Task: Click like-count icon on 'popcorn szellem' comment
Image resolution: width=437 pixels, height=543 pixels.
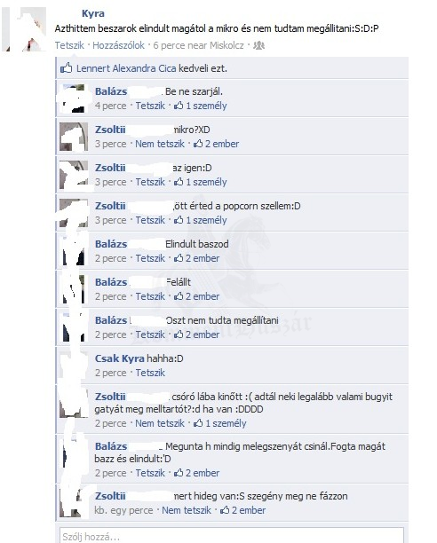Action: [x=179, y=220]
